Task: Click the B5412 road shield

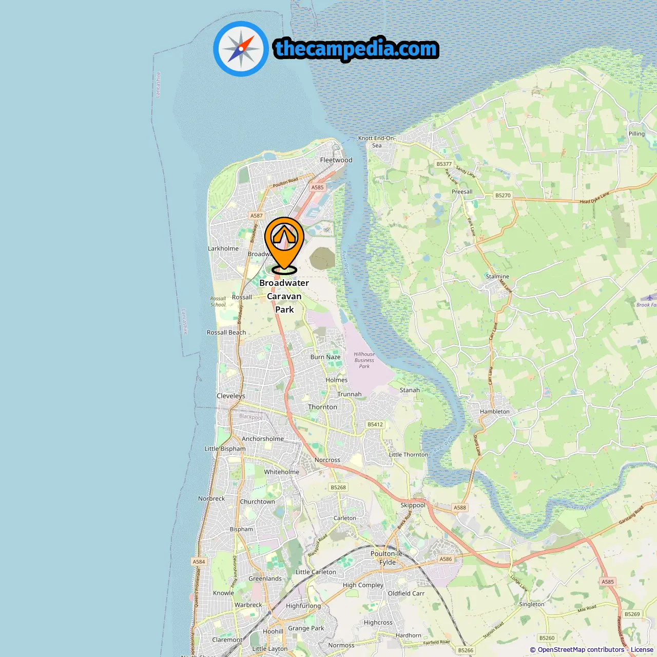Action: 375,424
